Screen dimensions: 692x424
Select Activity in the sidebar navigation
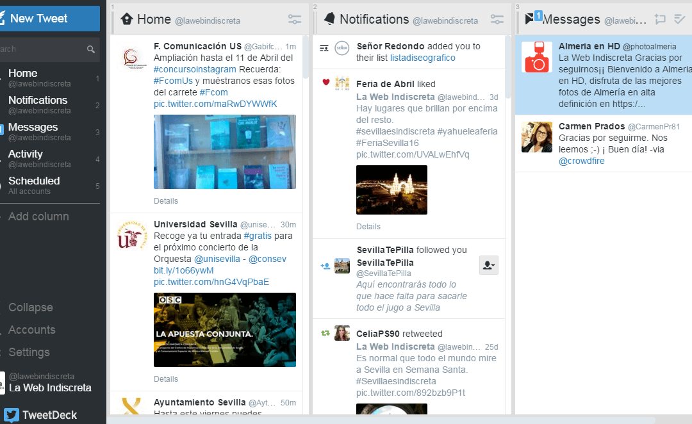(26, 154)
